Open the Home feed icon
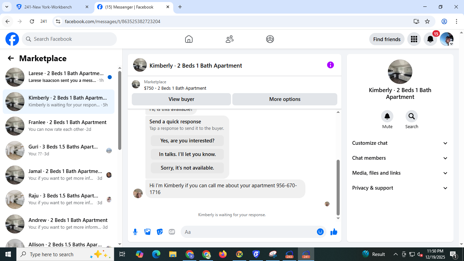Screen dimensions: 464x261 coord(189,39)
